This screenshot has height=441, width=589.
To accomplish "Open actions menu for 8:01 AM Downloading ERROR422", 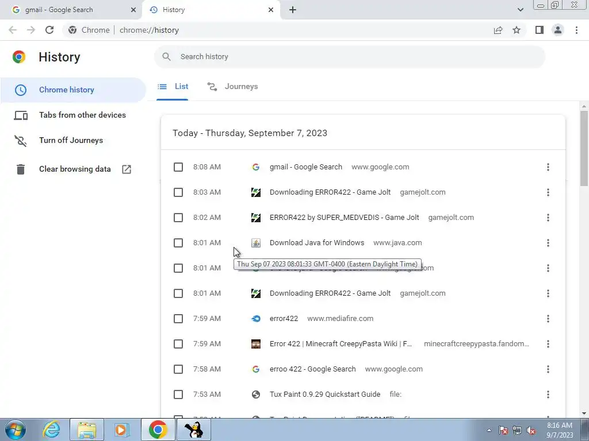I will [548, 293].
